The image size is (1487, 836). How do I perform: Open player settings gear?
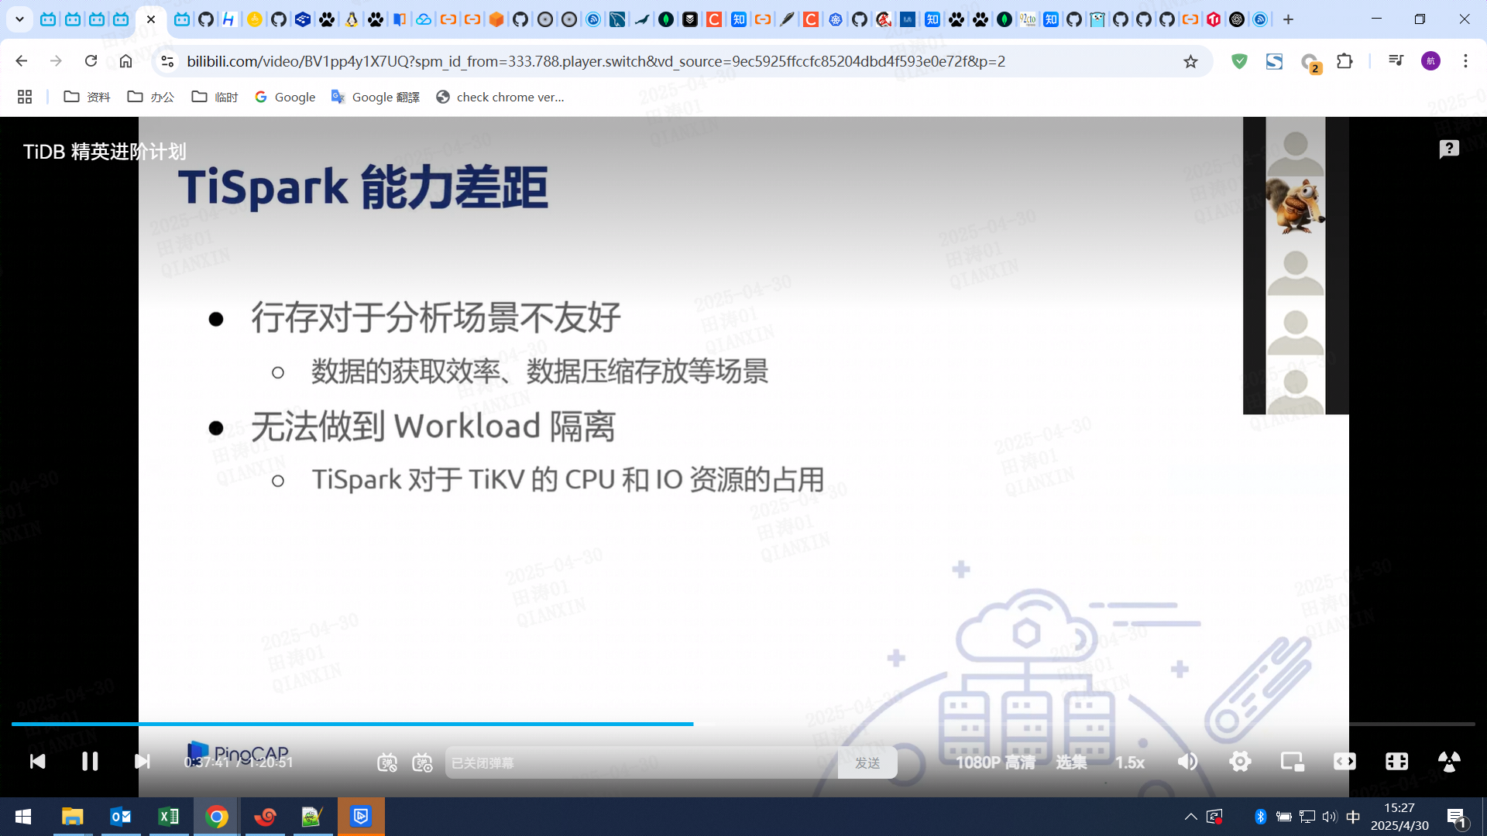1239,762
